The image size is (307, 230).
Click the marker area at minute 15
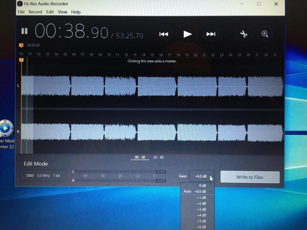click(x=152, y=61)
